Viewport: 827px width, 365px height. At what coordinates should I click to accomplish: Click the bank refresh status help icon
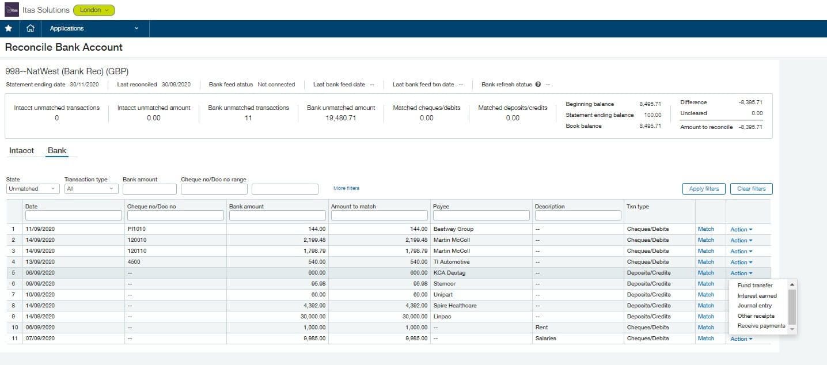(538, 85)
